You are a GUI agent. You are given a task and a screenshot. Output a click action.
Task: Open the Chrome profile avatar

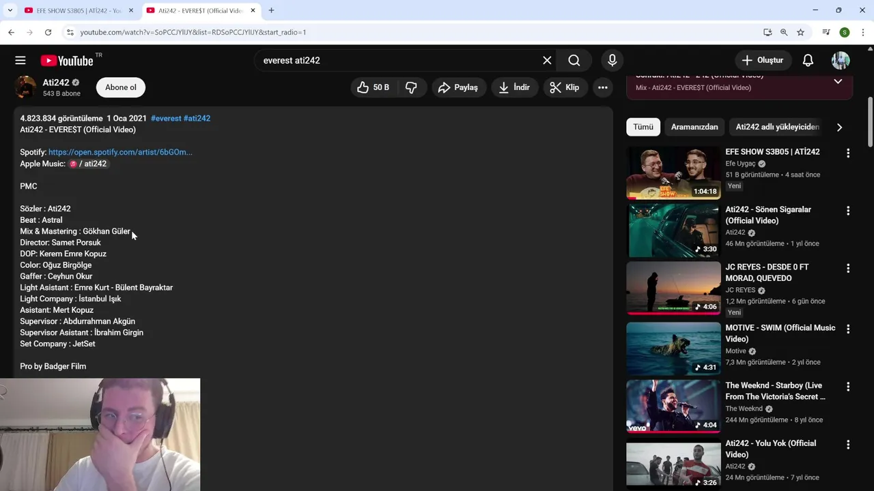845,32
